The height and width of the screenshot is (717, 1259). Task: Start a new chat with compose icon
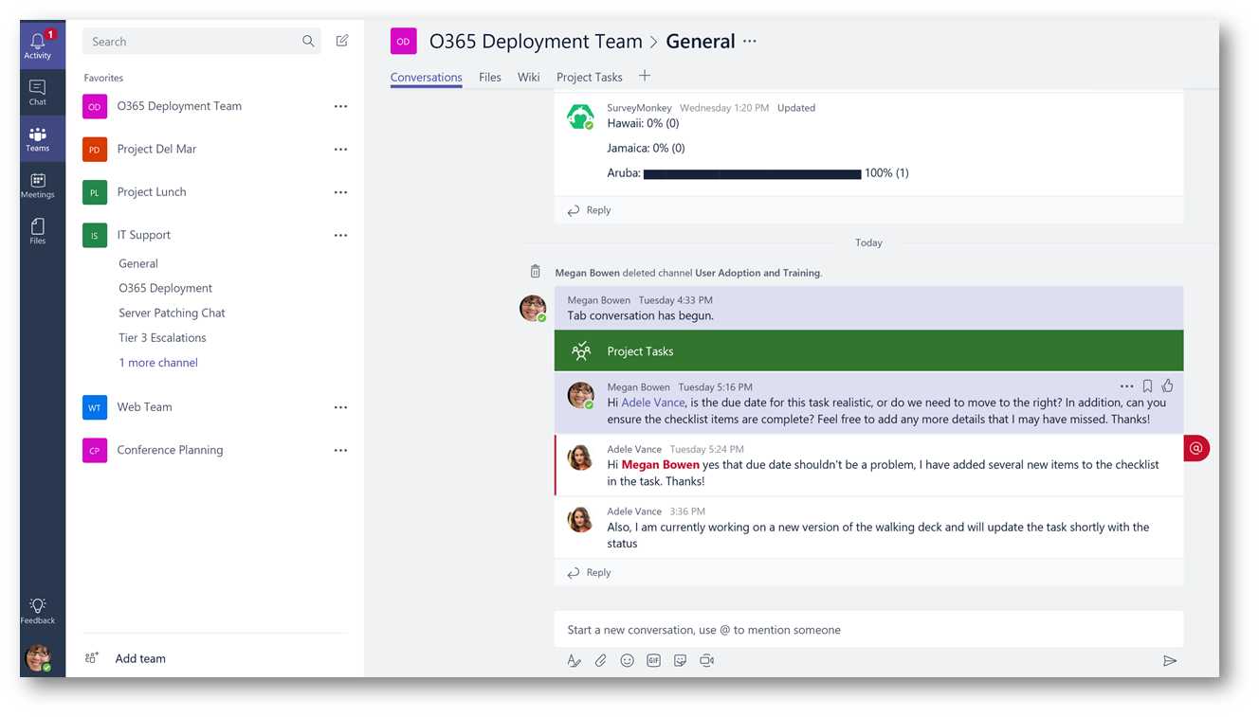342,41
